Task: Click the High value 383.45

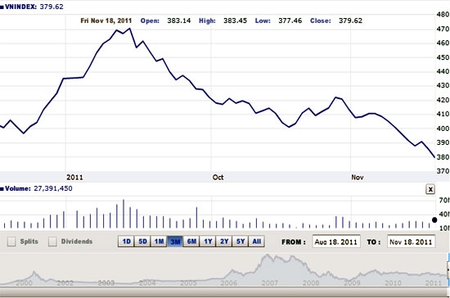Action: 235,20
